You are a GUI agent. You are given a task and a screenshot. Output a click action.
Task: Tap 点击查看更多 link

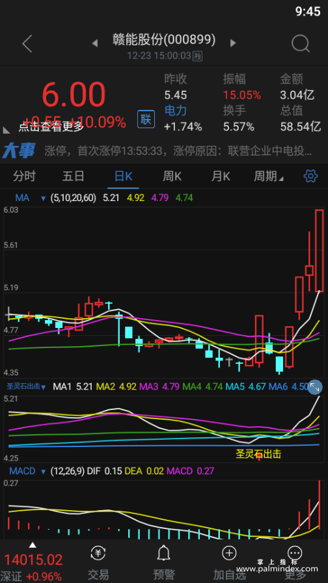(51, 127)
